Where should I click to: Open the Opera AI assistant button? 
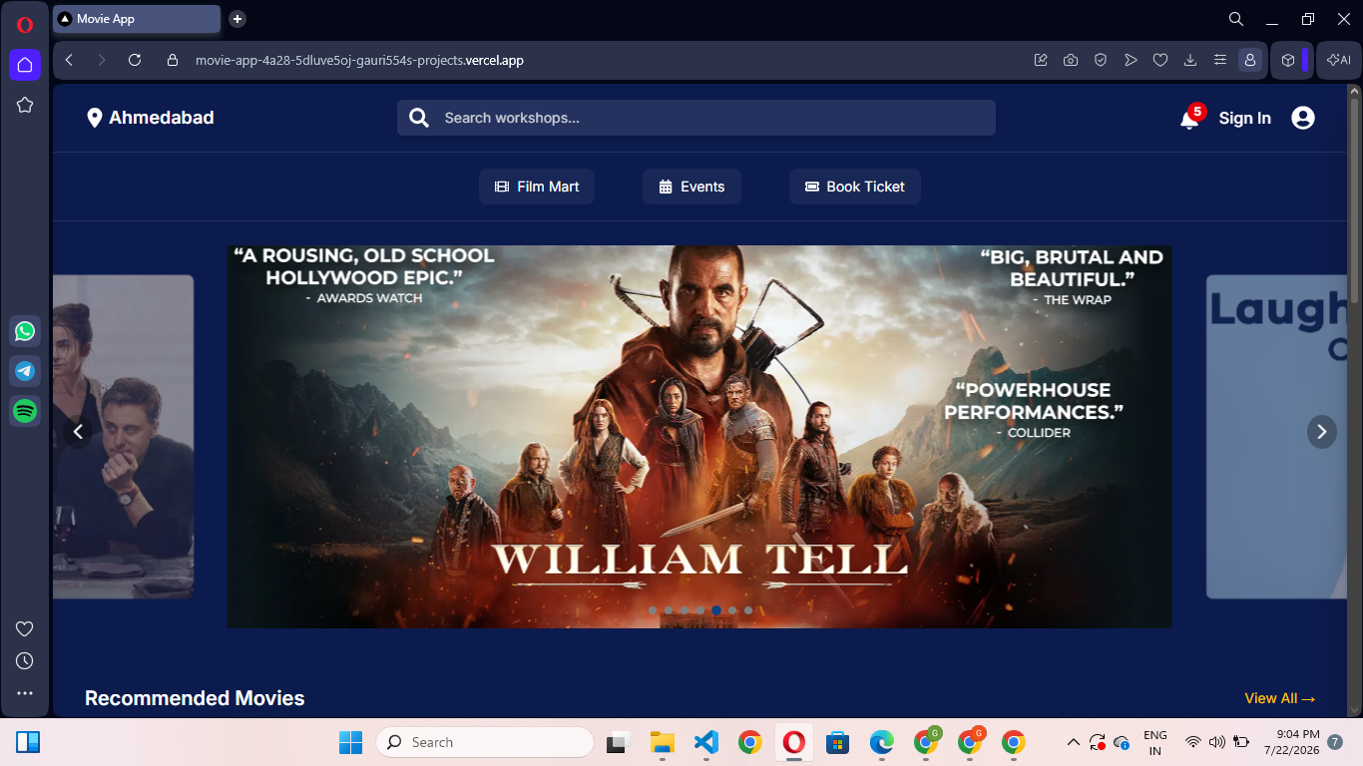coord(1339,60)
